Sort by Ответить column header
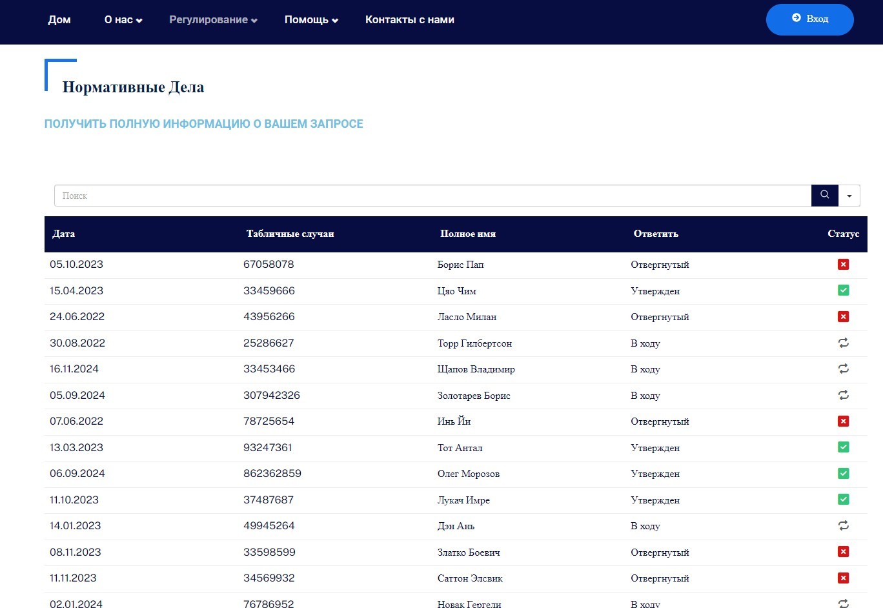This screenshot has height=608, width=883. 656,234
